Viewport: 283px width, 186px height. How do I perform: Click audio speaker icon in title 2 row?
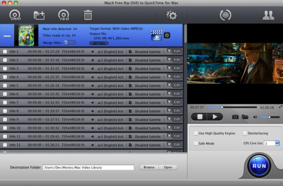93,60
